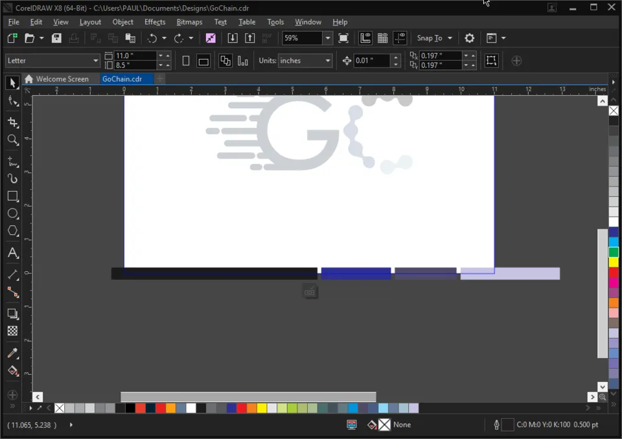
Task: Open the File menu
Action: pyautogui.click(x=14, y=22)
